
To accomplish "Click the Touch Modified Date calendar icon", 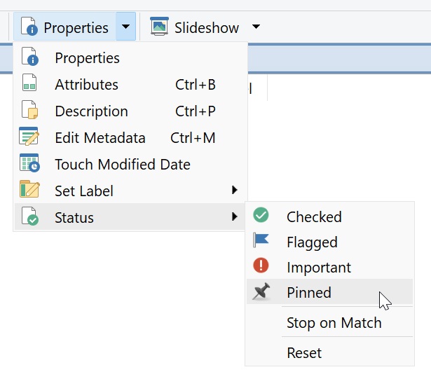I will pyautogui.click(x=29, y=163).
